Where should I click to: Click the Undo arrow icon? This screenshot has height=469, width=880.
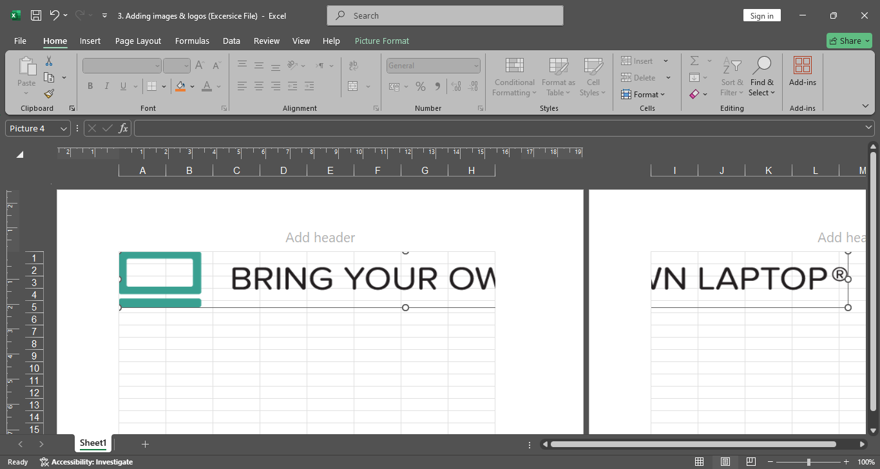click(55, 15)
